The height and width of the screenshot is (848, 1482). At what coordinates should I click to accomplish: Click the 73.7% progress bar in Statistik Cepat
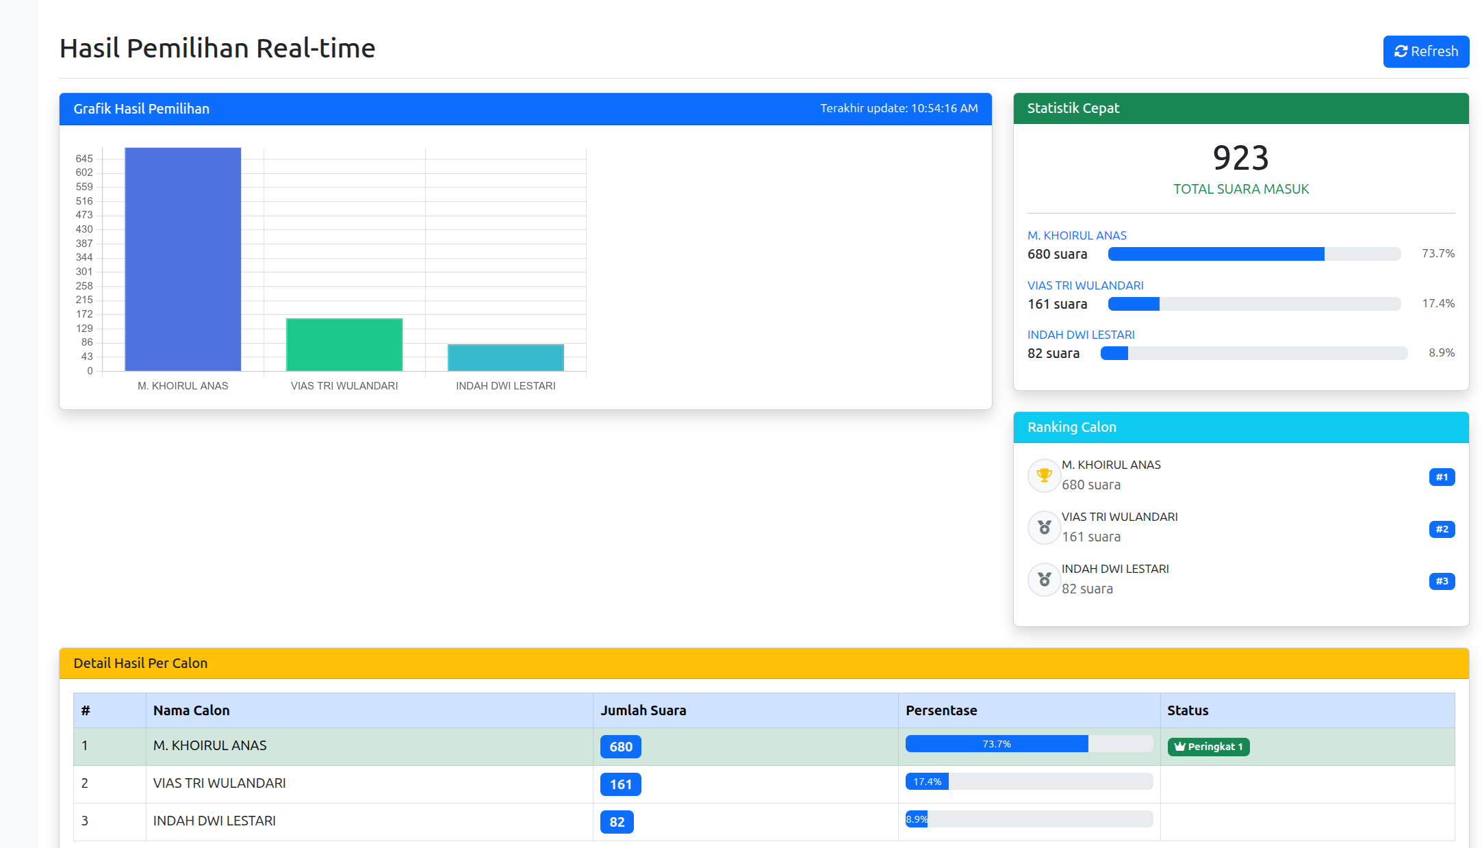point(1254,254)
